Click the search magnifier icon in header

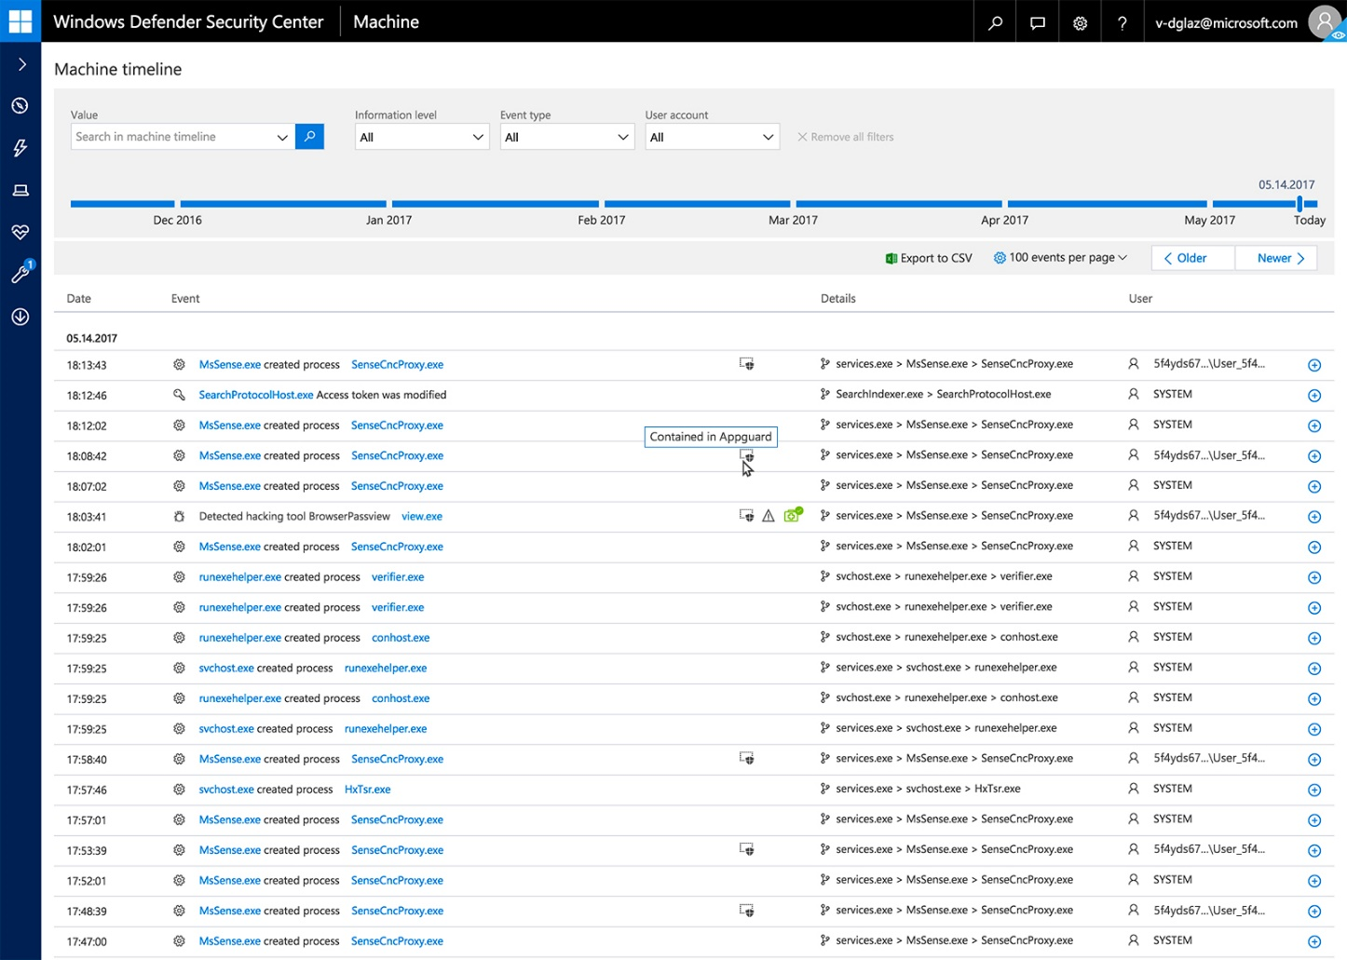[995, 22]
